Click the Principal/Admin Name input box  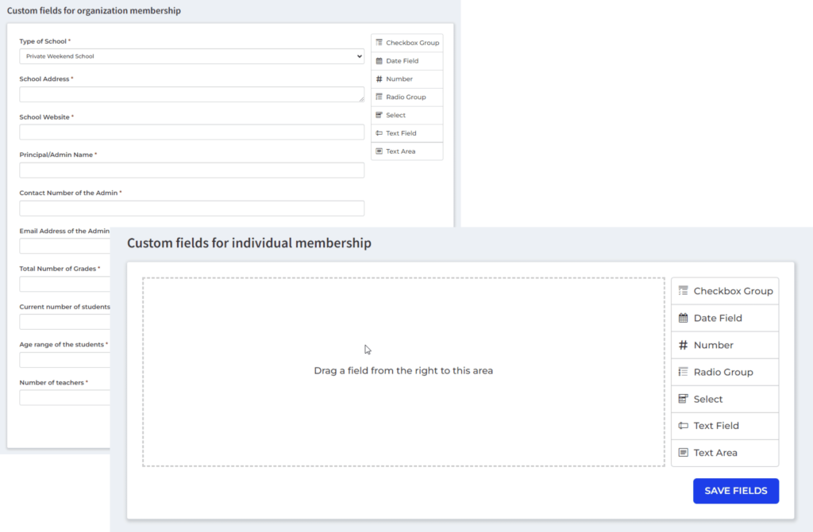coord(191,170)
